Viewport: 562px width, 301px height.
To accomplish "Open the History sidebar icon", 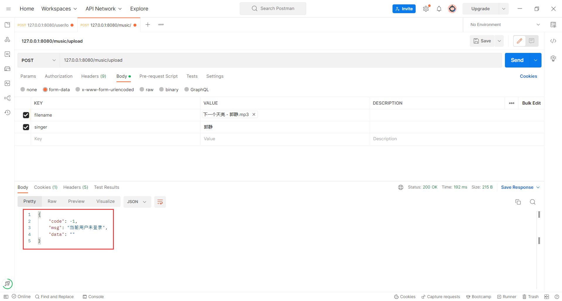I will [x=7, y=113].
